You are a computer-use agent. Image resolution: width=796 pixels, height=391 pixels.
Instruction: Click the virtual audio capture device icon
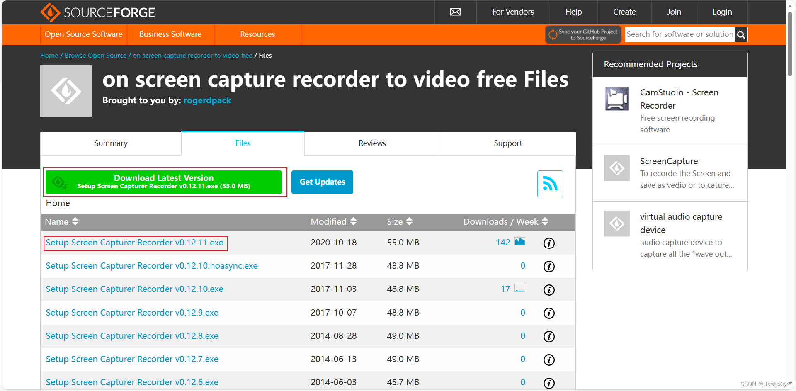(x=616, y=223)
